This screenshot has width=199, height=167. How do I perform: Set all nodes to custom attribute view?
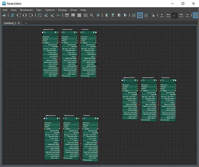tap(85, 15)
